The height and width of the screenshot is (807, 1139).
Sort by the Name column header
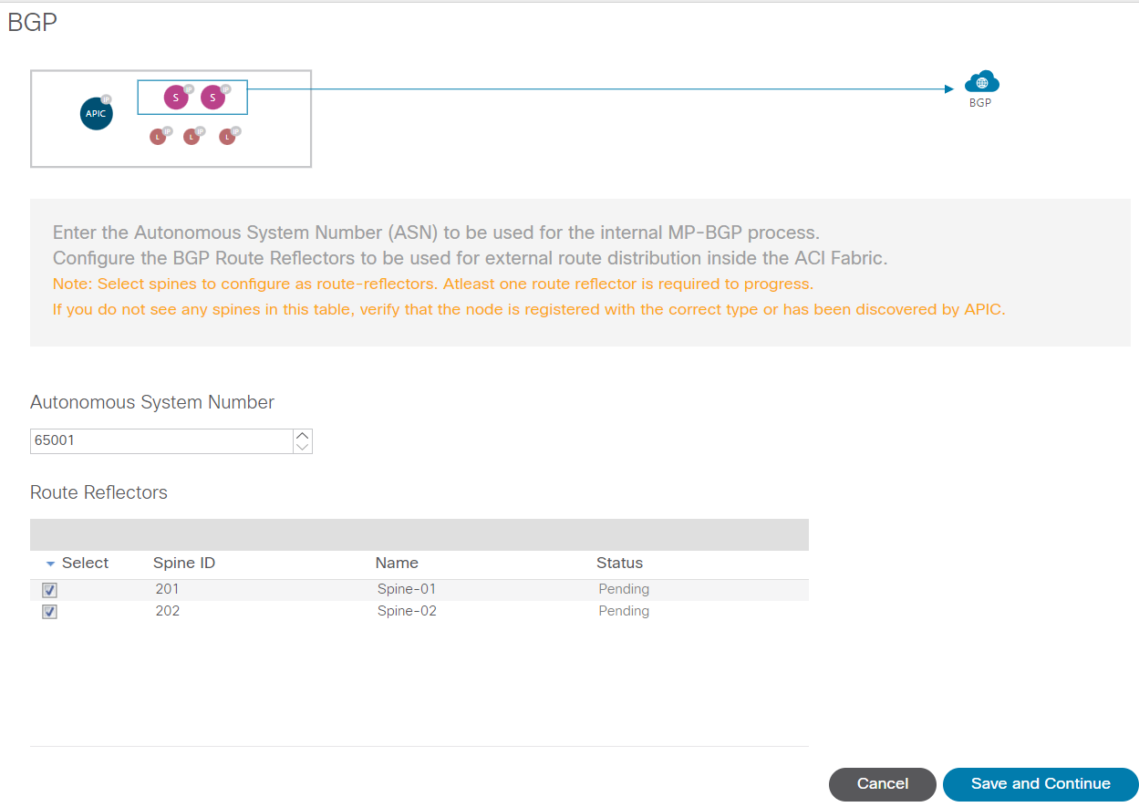(x=397, y=563)
